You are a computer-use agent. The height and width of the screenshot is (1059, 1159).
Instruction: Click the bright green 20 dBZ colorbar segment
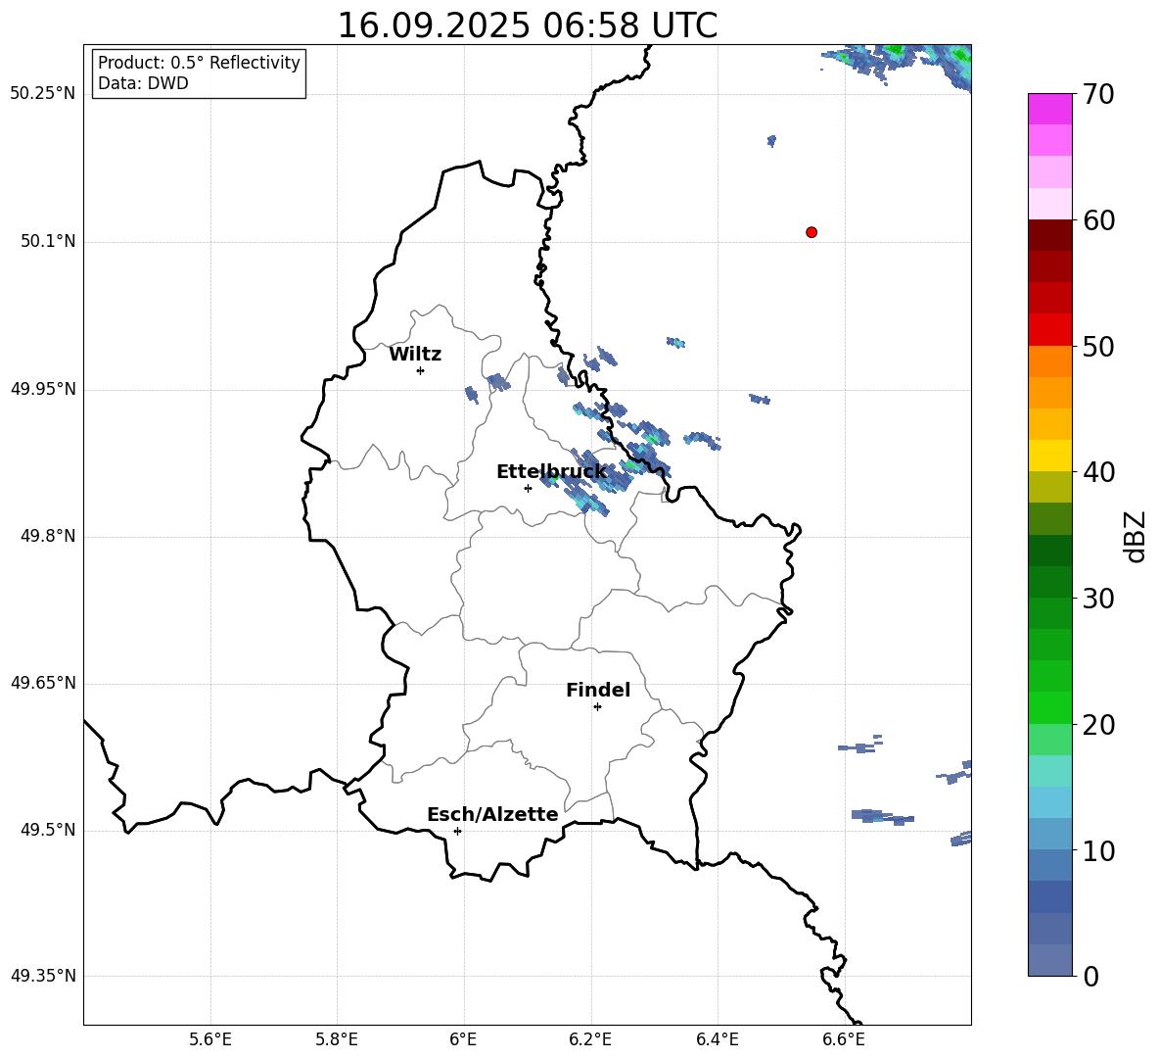point(1049,707)
